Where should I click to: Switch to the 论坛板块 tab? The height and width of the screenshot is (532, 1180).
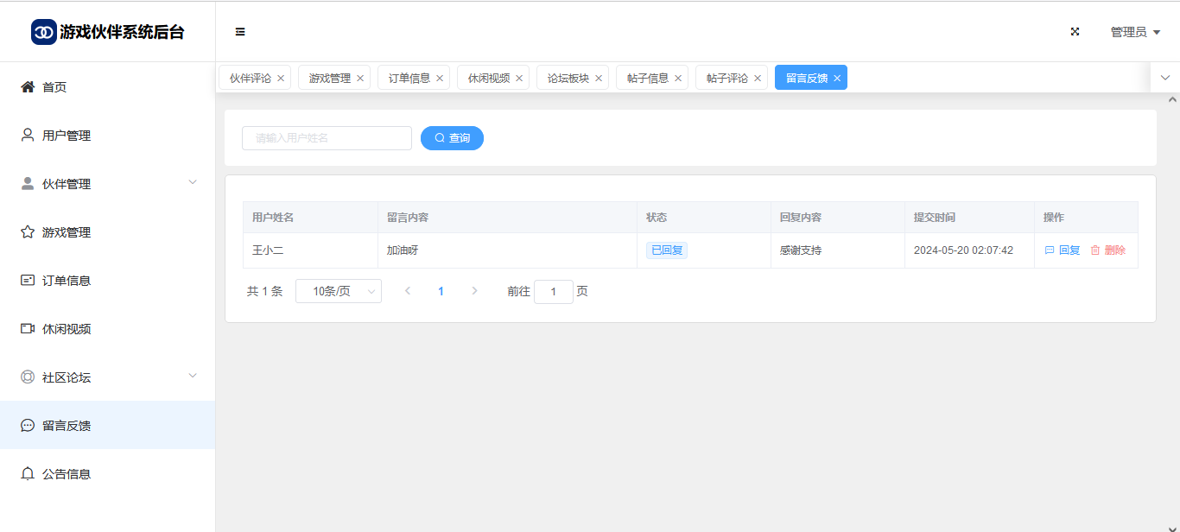coord(568,78)
